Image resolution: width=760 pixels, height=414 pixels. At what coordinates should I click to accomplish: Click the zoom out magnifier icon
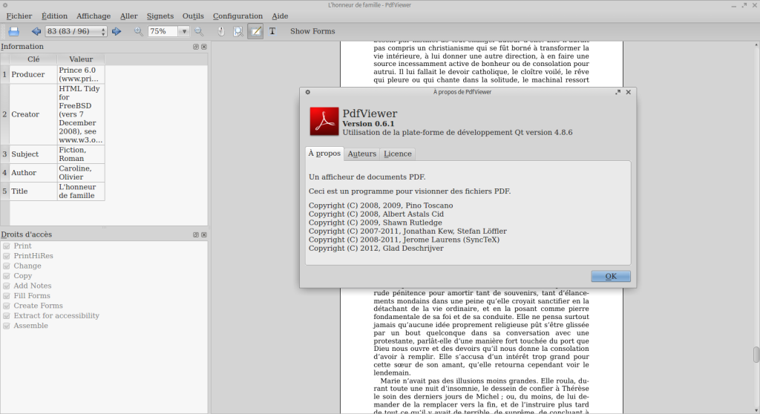click(199, 31)
